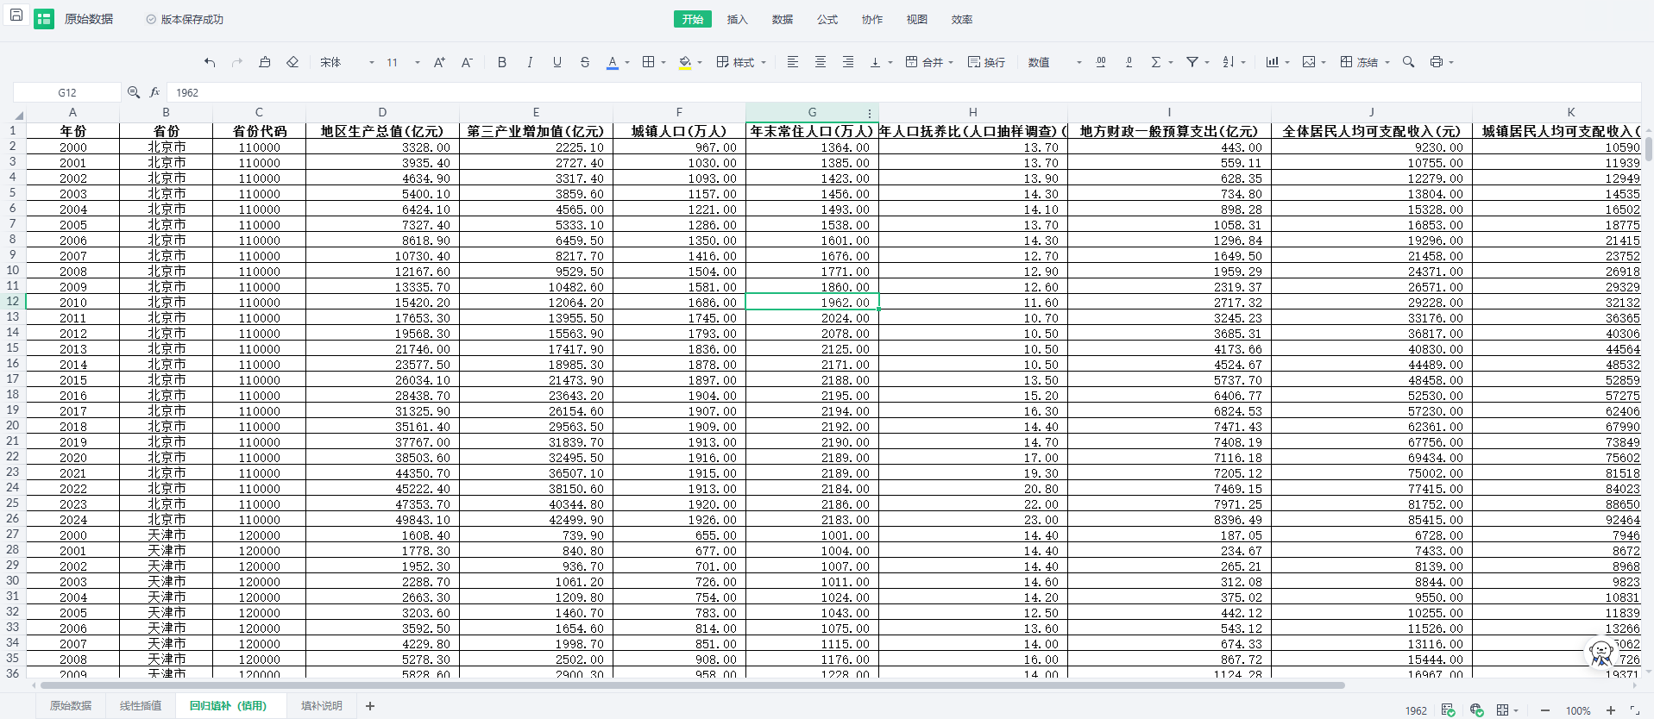Screen dimensions: 1654x719
Task: Click the name box showing G12
Action: [x=67, y=92]
